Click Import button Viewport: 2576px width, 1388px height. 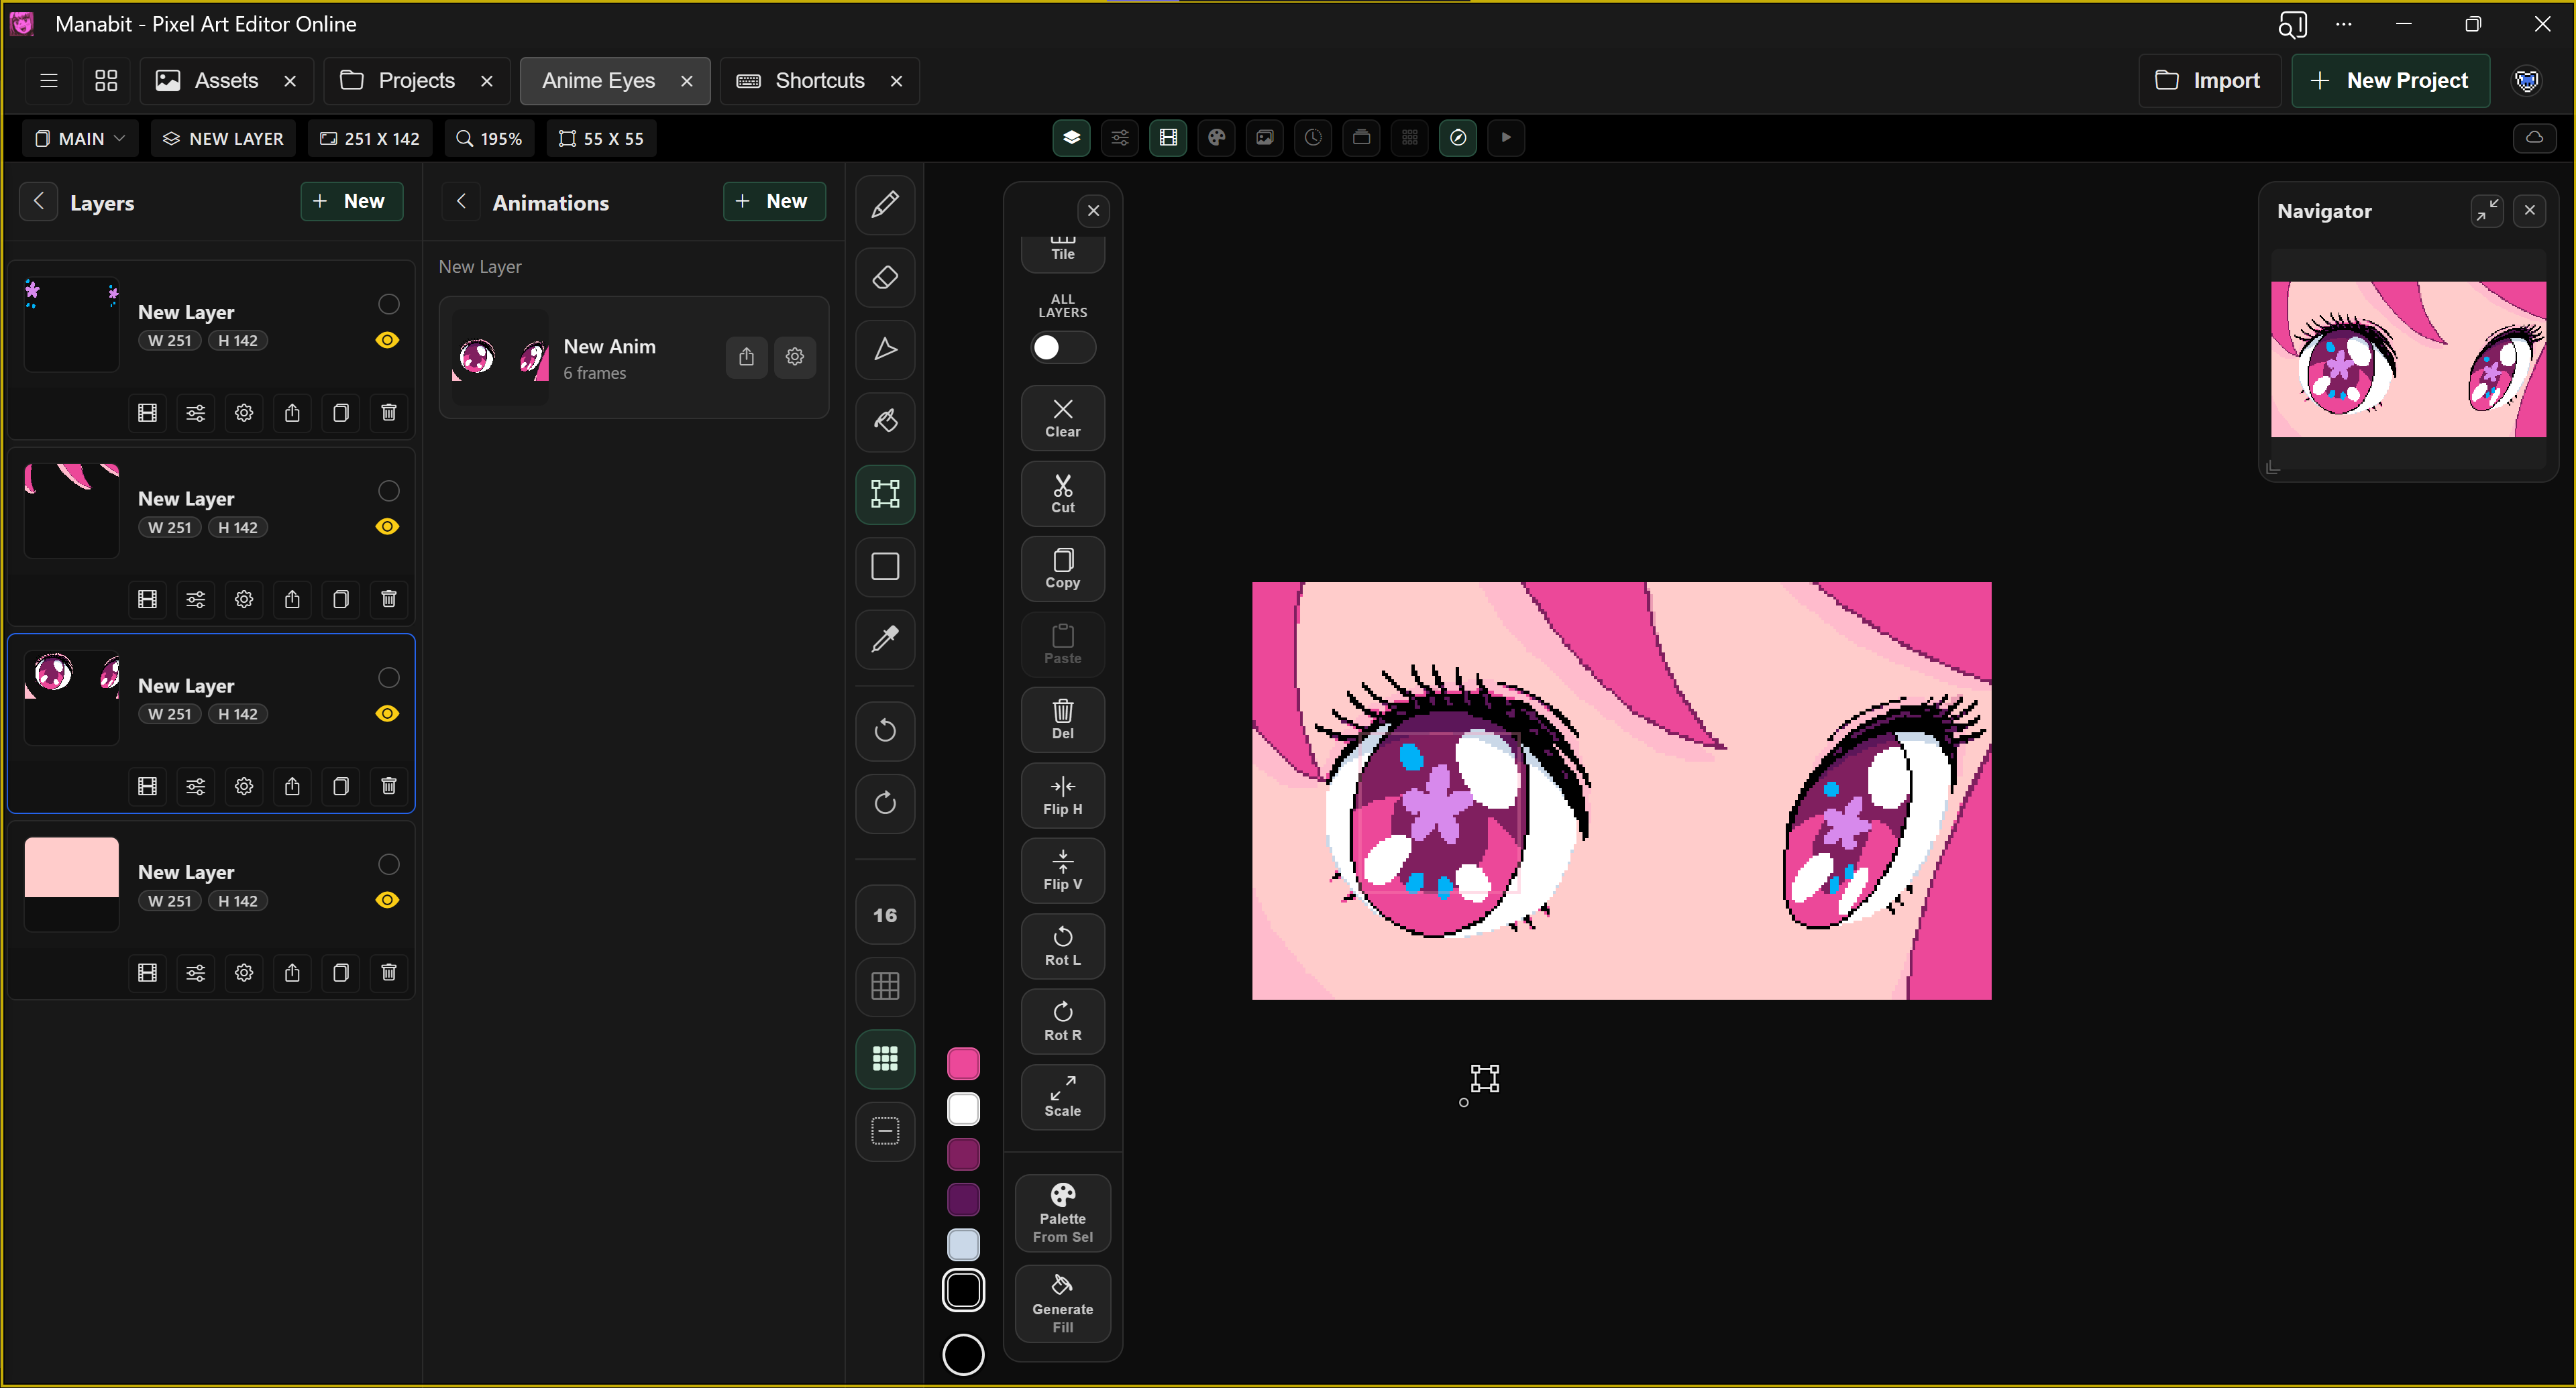coord(2208,81)
